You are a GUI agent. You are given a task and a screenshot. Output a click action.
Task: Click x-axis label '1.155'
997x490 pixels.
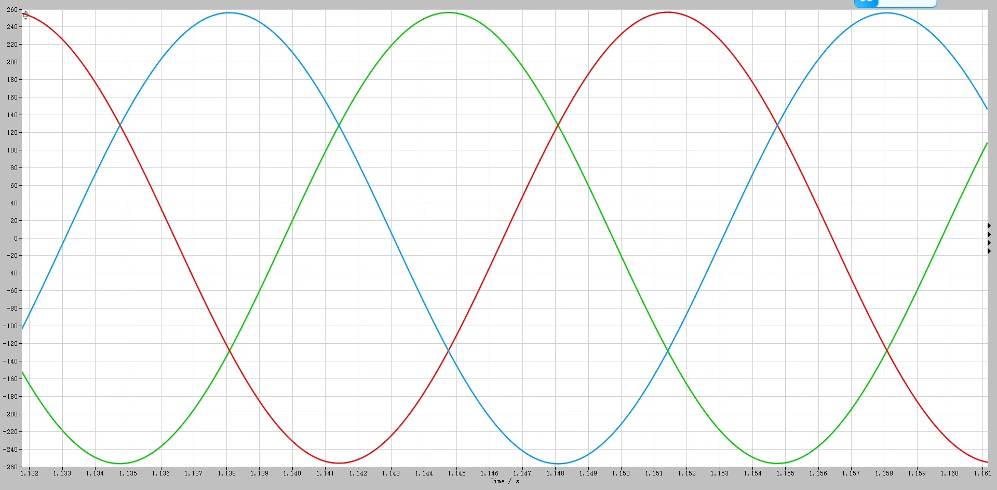pyautogui.click(x=786, y=473)
